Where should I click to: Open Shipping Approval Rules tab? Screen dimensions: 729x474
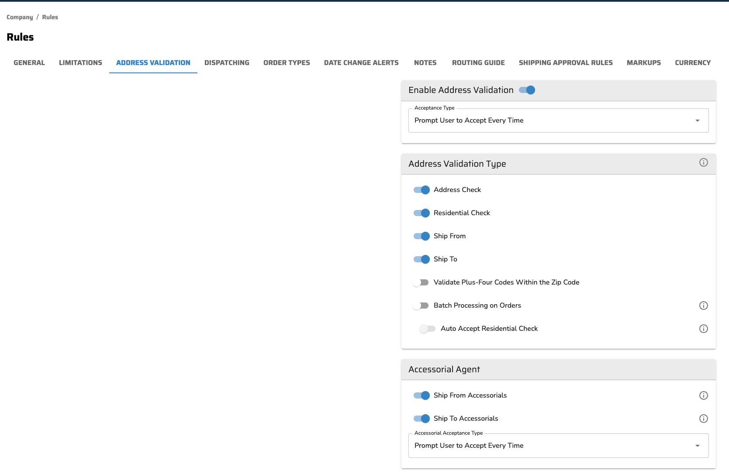point(566,63)
